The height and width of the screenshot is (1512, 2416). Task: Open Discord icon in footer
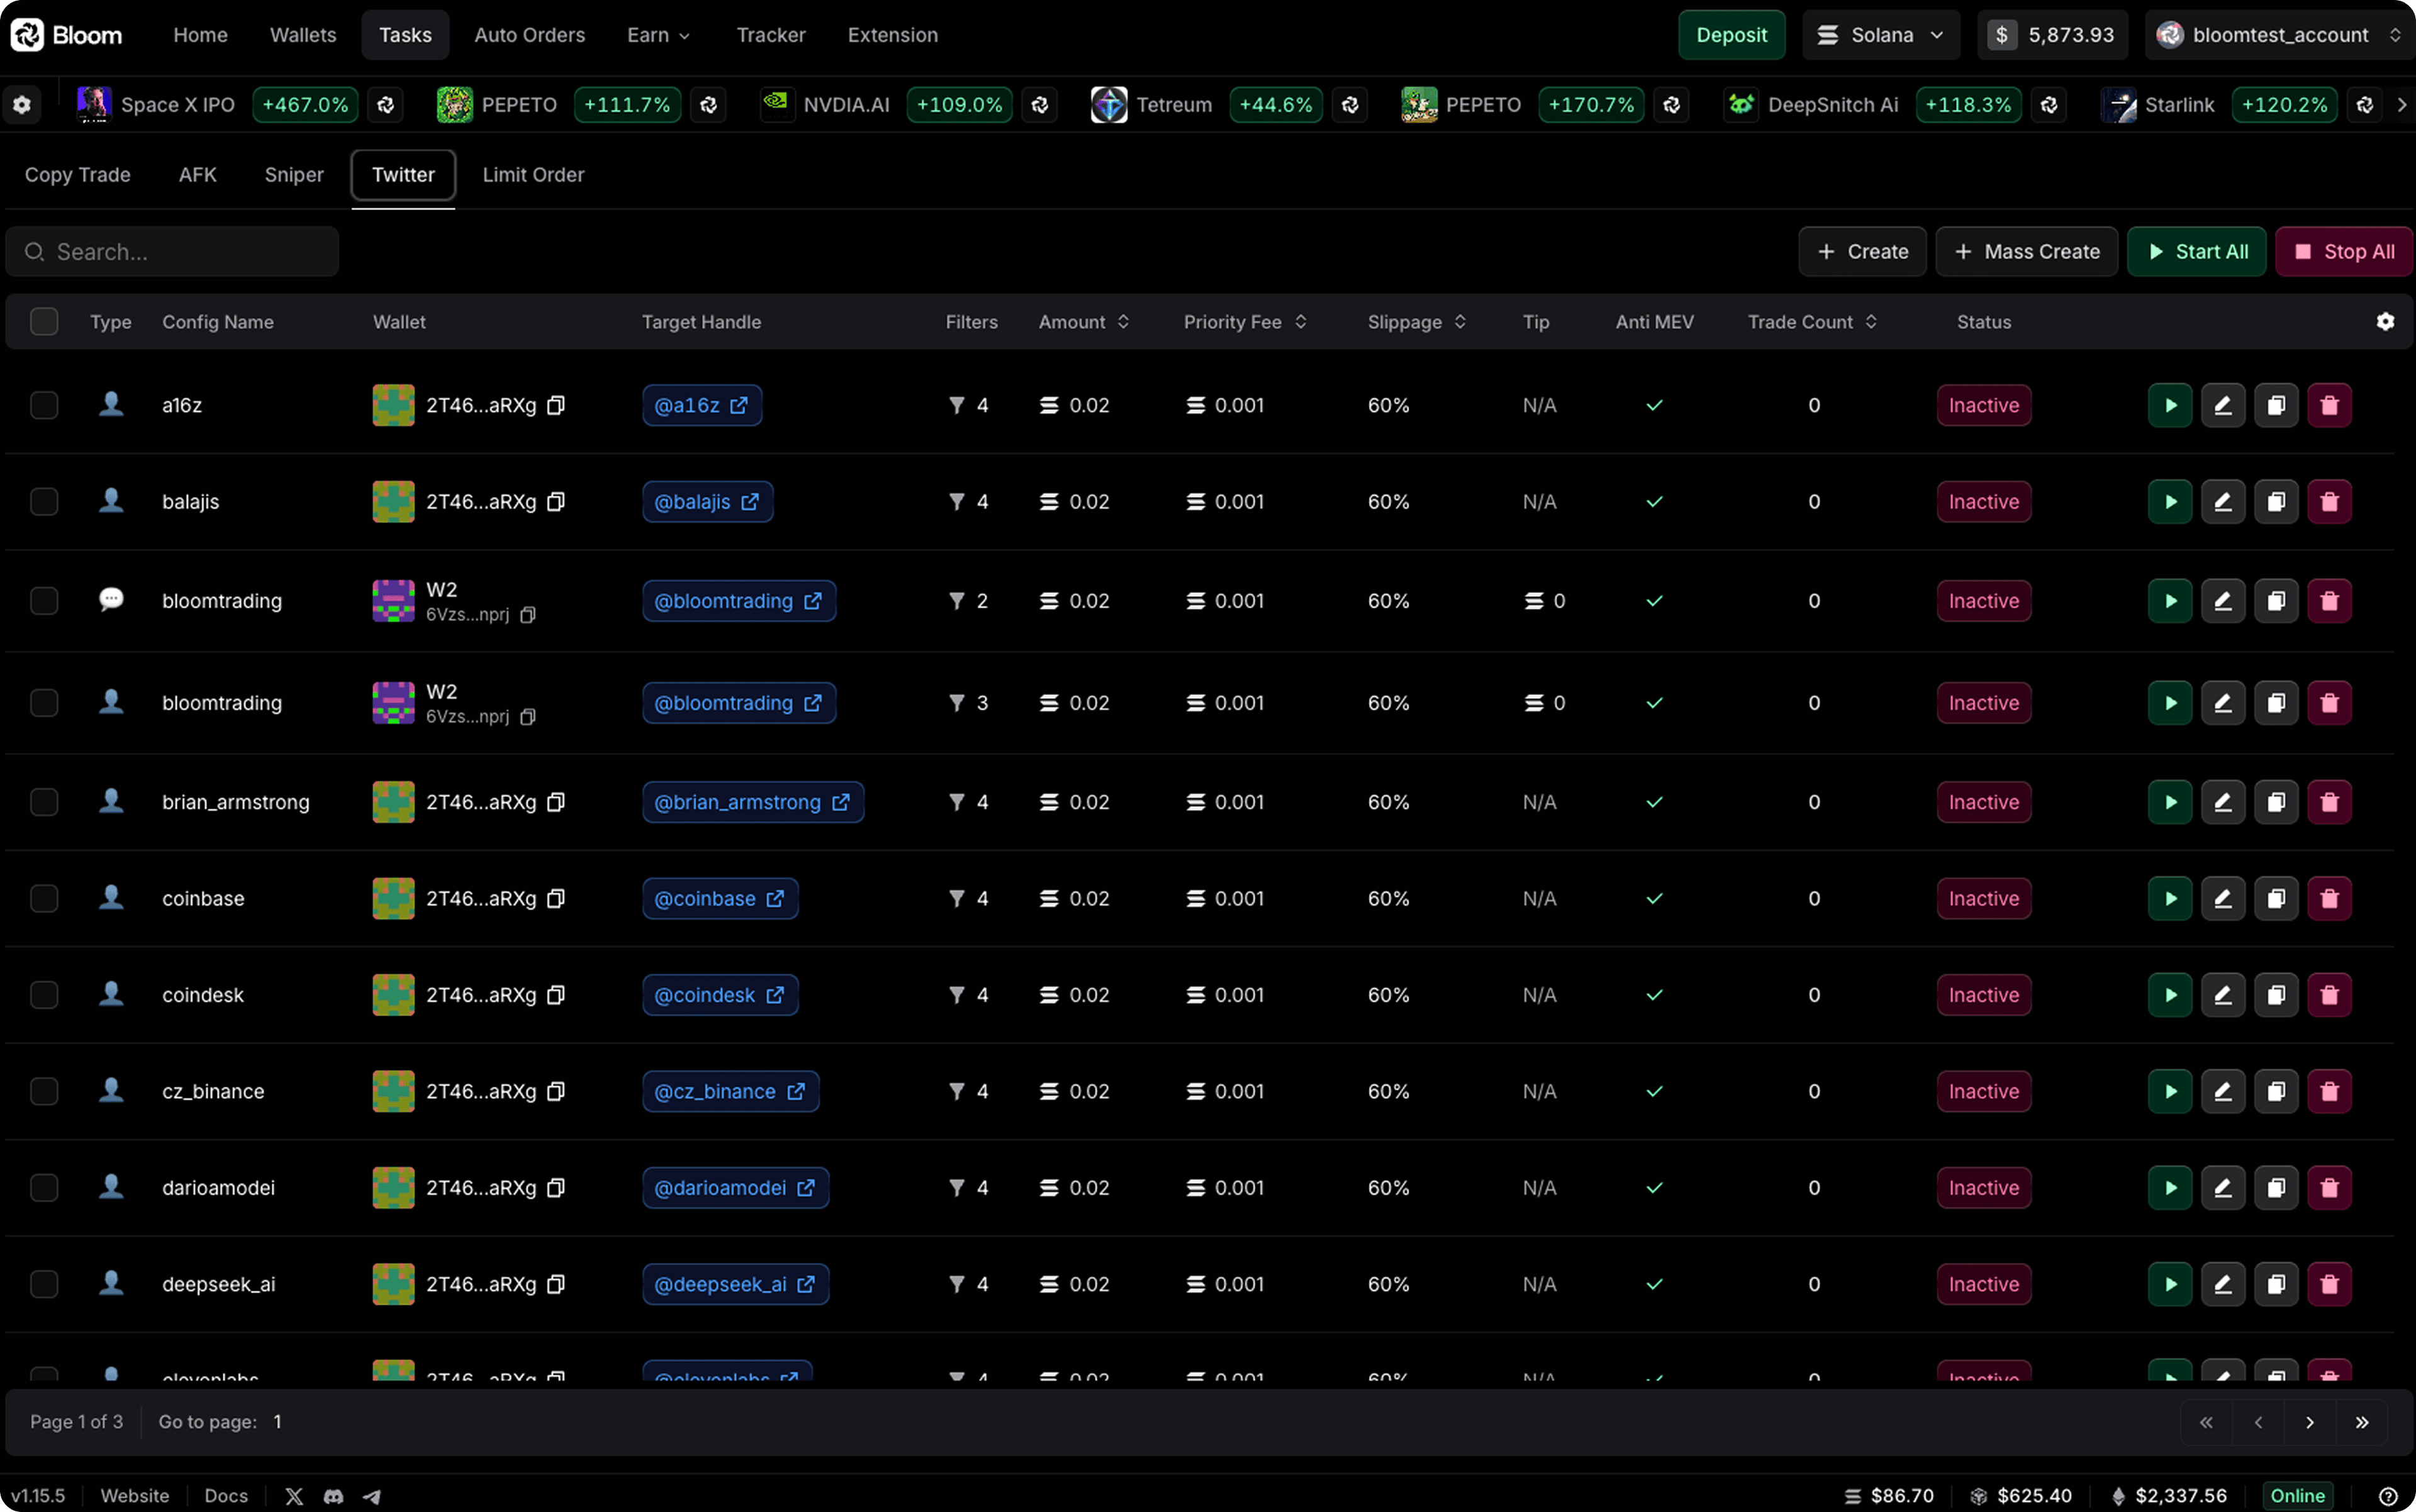click(x=333, y=1496)
